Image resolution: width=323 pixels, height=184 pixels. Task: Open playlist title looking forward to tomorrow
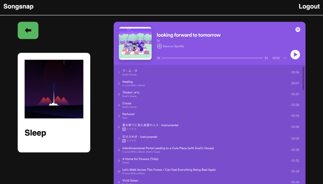188,35
